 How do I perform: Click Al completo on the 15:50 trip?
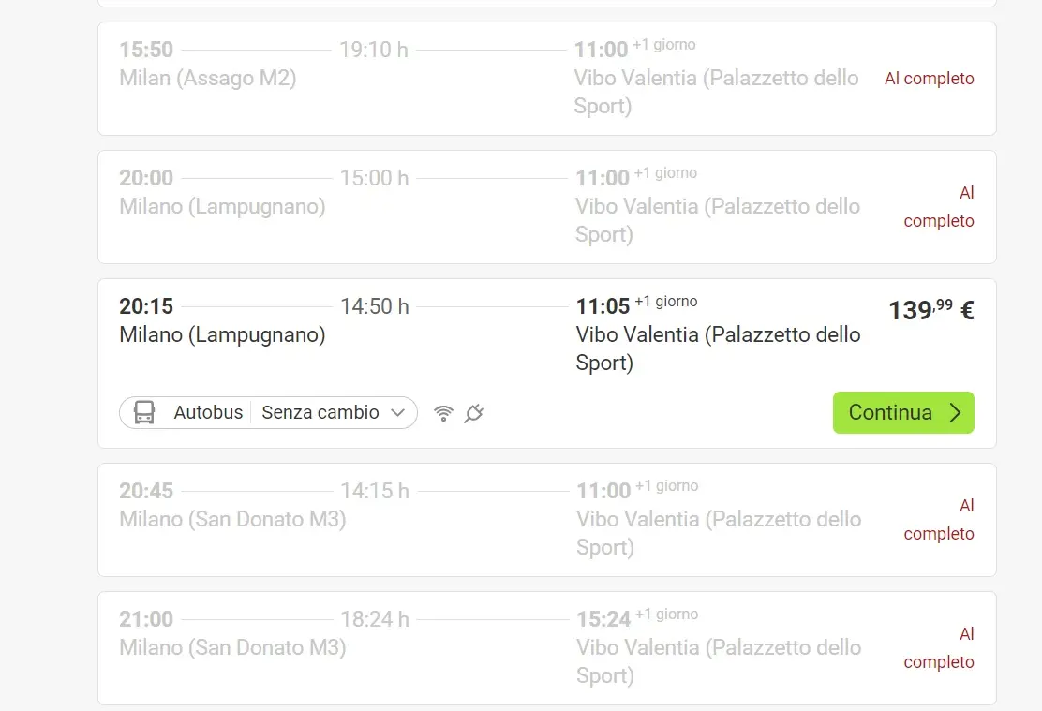pyautogui.click(x=929, y=79)
